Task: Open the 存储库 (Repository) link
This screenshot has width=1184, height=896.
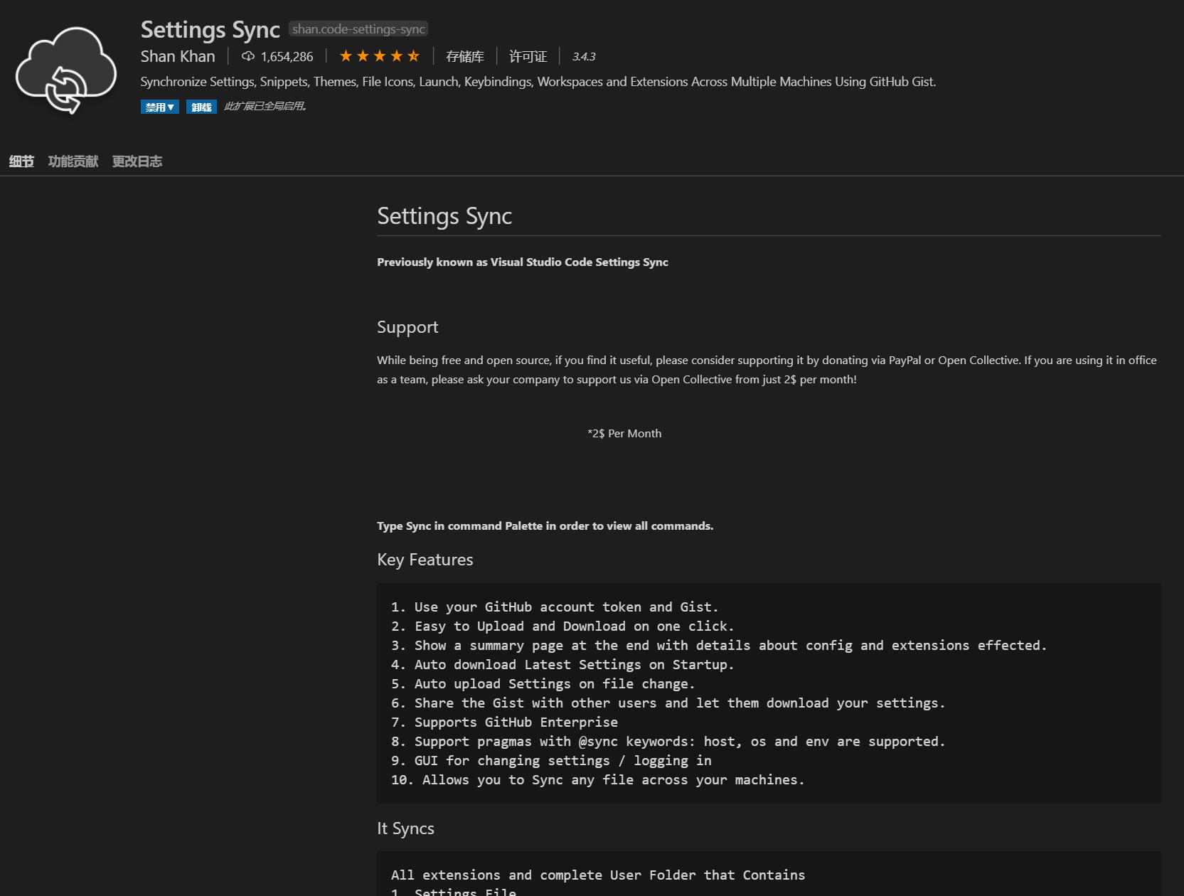Action: tap(464, 56)
